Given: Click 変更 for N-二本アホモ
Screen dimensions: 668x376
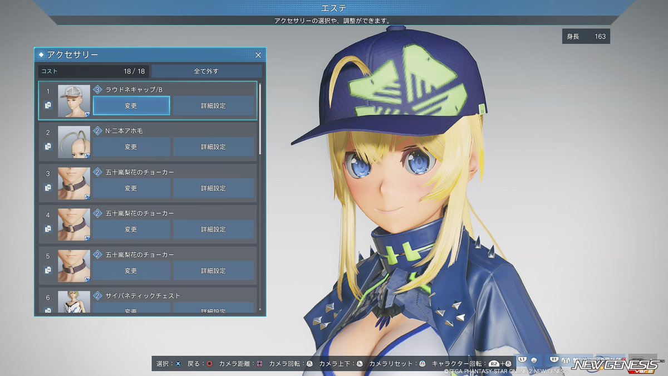Looking at the screenshot, I should [131, 147].
